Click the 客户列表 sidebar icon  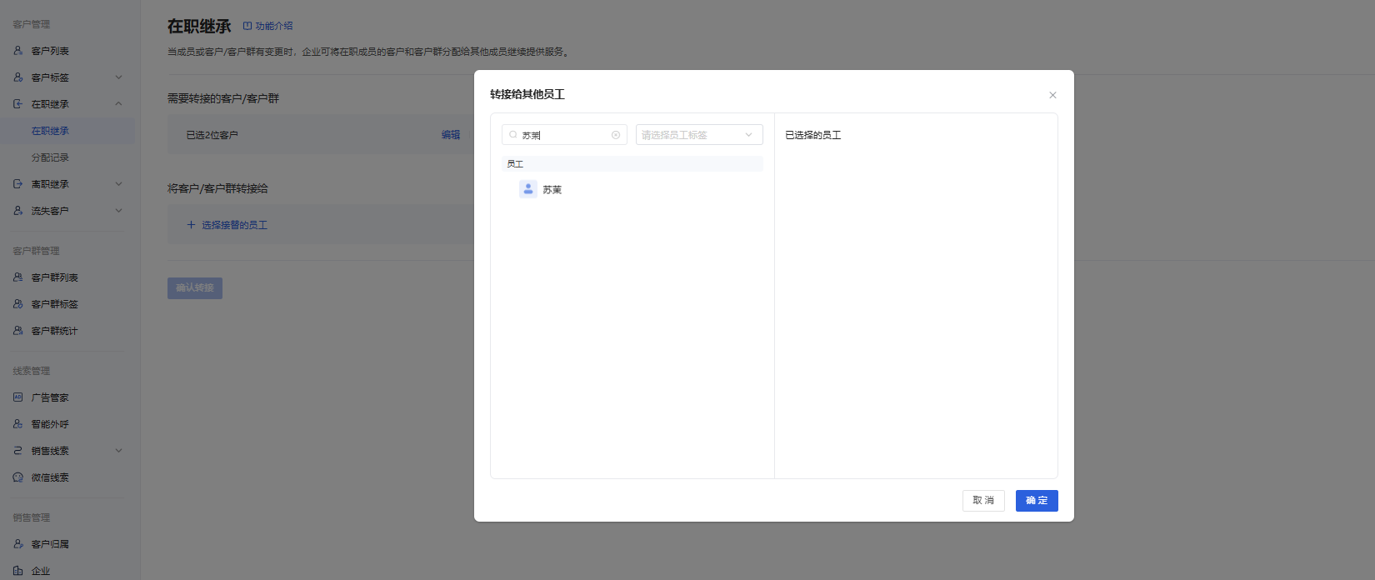[x=18, y=51]
